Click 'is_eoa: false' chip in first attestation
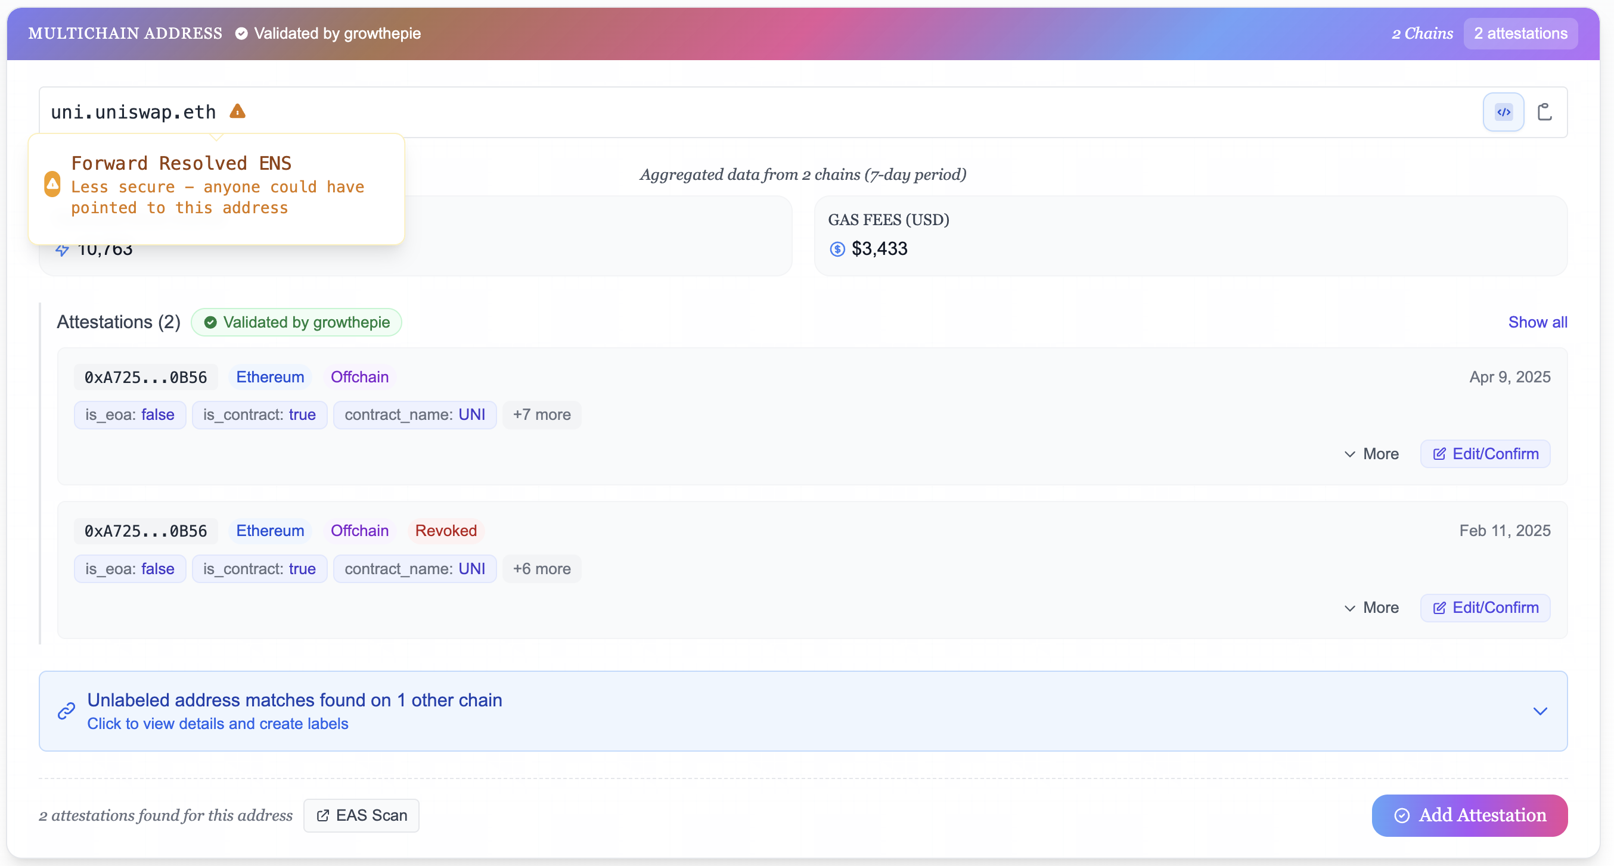 tap(130, 415)
